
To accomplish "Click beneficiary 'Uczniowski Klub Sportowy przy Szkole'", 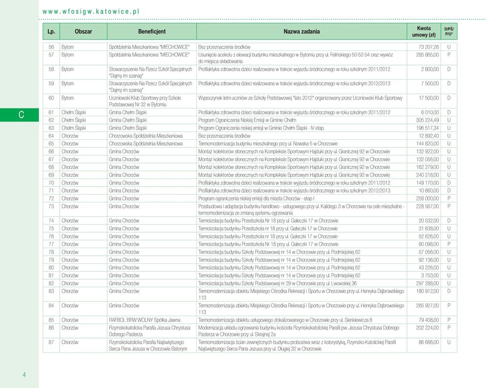I will pyautogui.click(x=145, y=101).
